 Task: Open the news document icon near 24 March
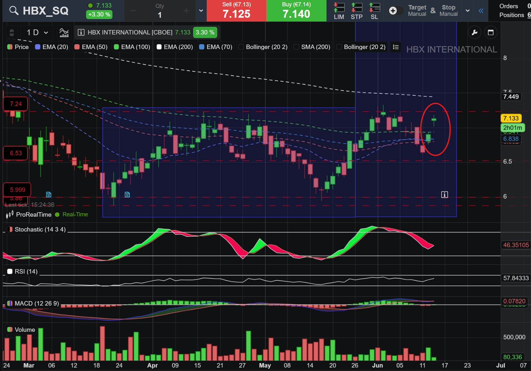click(x=127, y=195)
